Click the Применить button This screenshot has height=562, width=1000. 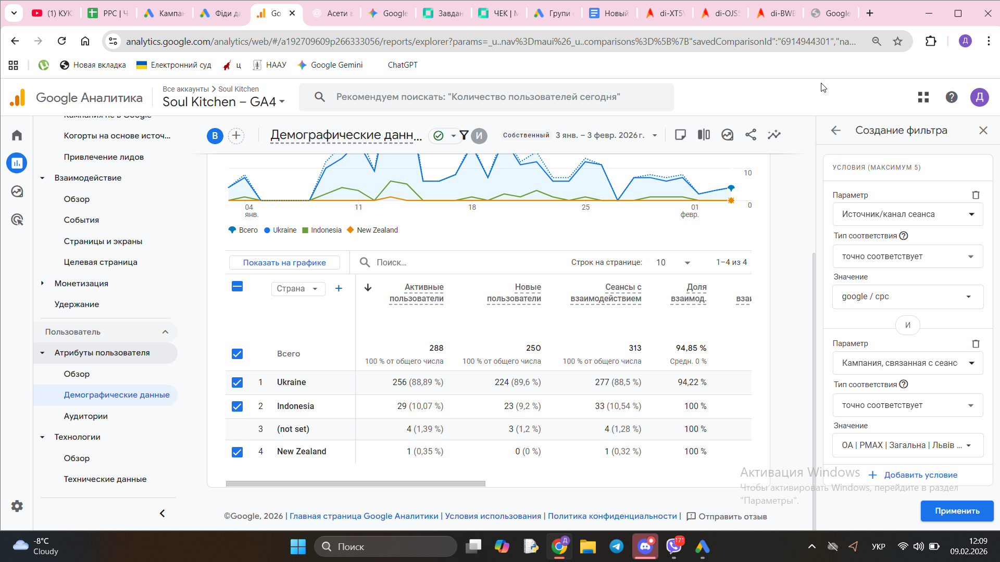[956, 511]
